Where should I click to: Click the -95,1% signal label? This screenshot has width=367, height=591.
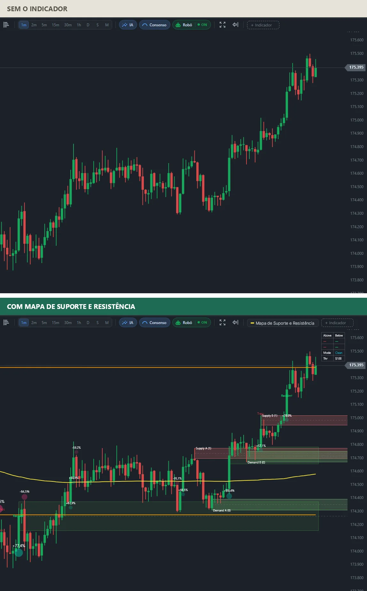pyautogui.click(x=177, y=479)
